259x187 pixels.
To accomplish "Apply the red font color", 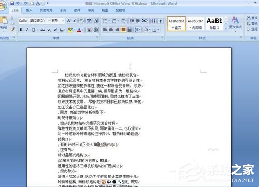I will coord(79,30).
